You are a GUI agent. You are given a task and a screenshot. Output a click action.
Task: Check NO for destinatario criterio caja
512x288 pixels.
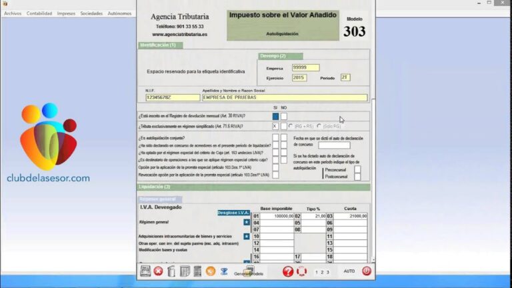pos(284,160)
